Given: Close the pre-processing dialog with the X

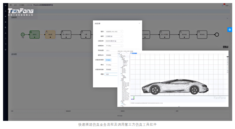Looking at the screenshot, I should (140, 23).
